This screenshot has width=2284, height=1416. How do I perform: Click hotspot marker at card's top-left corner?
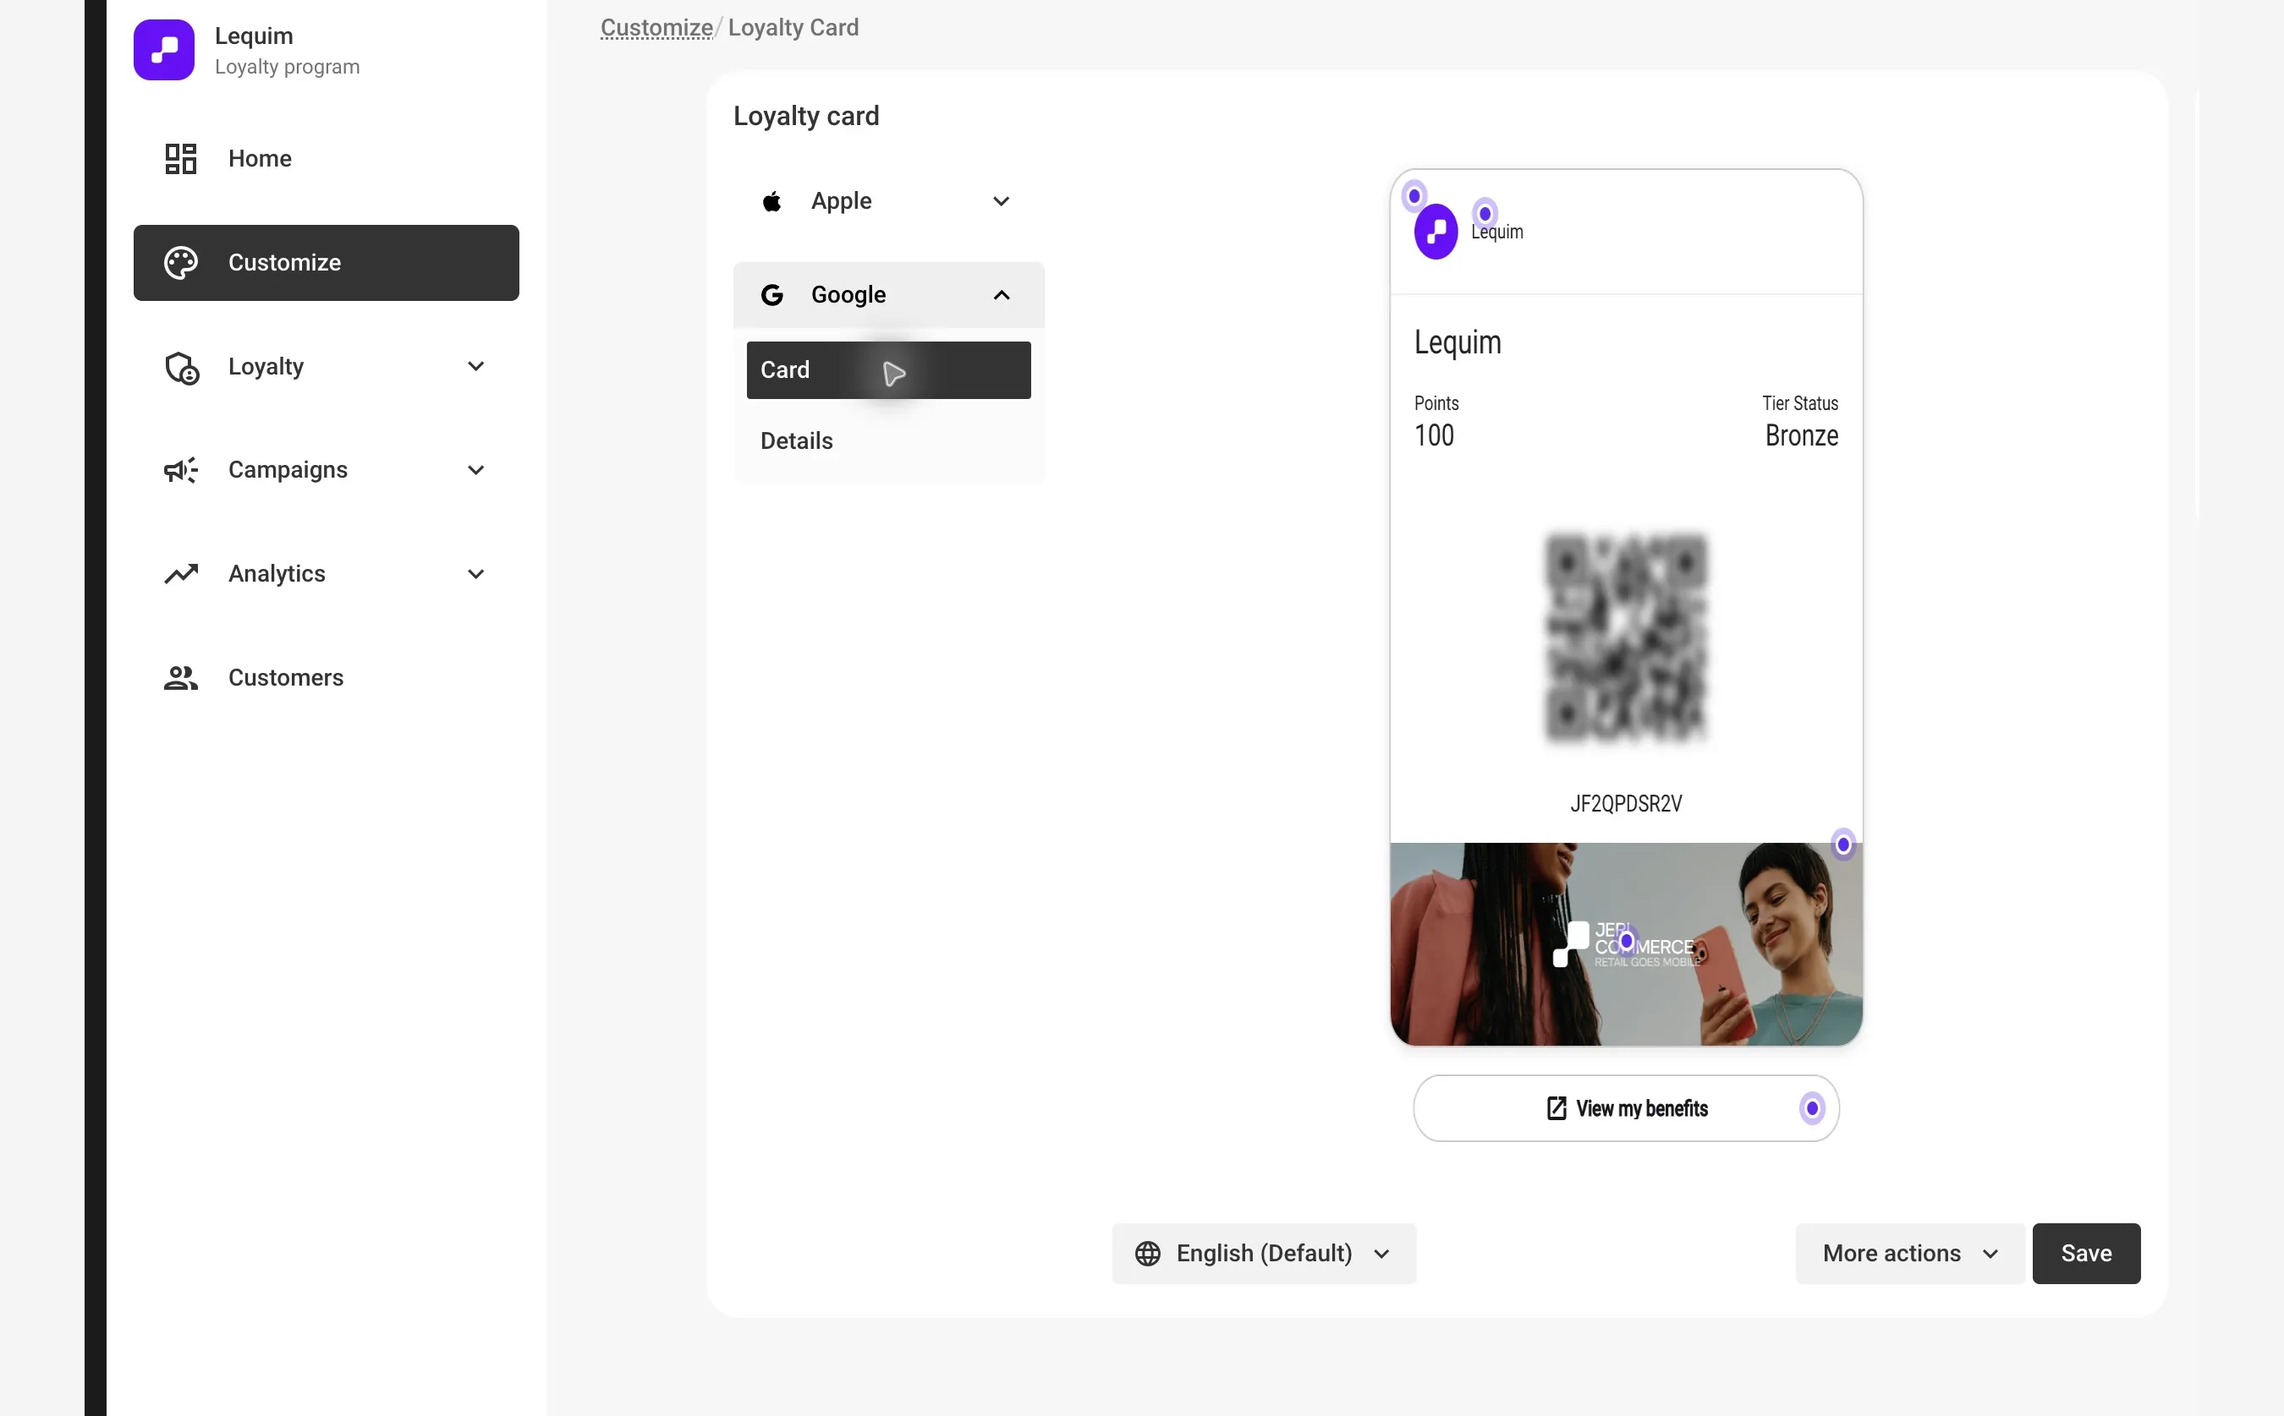tap(1414, 196)
